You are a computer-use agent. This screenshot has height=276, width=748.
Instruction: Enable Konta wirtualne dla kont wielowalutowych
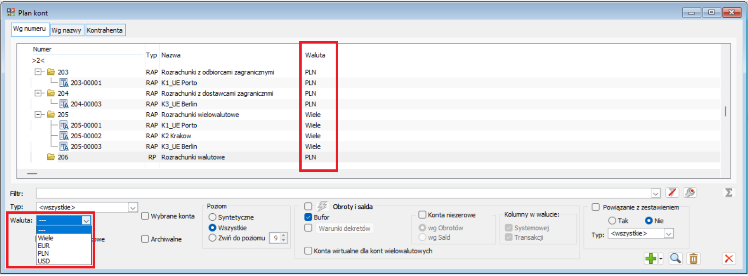pos(308,251)
